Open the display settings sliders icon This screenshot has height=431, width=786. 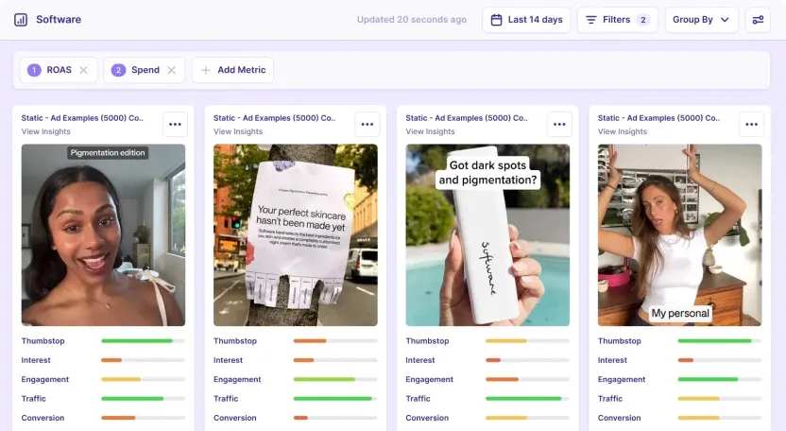click(758, 20)
